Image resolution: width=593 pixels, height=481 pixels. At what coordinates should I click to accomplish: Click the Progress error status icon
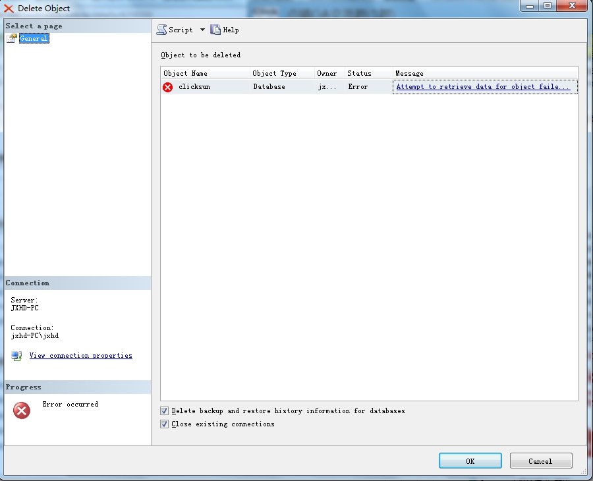click(x=22, y=411)
